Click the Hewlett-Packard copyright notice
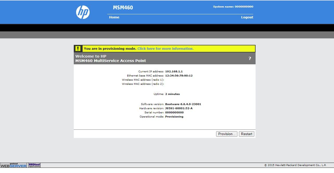This screenshot has width=334, height=173. click(295, 165)
